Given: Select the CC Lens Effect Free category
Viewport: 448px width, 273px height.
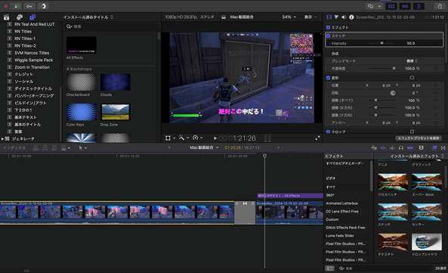Looking at the screenshot, I should 342,212.
